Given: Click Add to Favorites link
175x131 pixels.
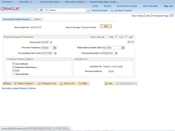Looking at the screenshot, I should [x=150, y=6].
